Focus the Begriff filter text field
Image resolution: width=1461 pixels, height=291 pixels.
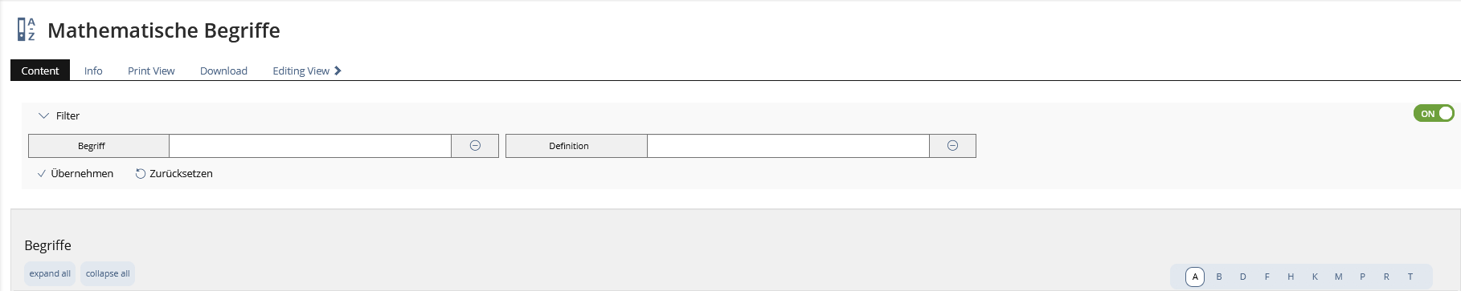[x=310, y=146]
